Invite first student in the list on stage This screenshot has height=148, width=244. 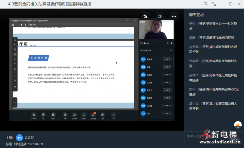[x=167, y=59]
